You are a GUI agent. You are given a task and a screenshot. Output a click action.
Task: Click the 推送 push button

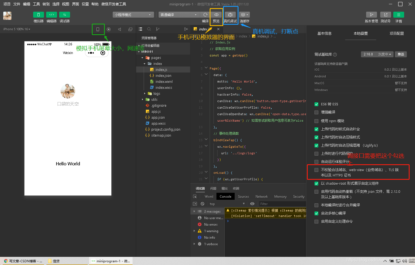[401, 54]
